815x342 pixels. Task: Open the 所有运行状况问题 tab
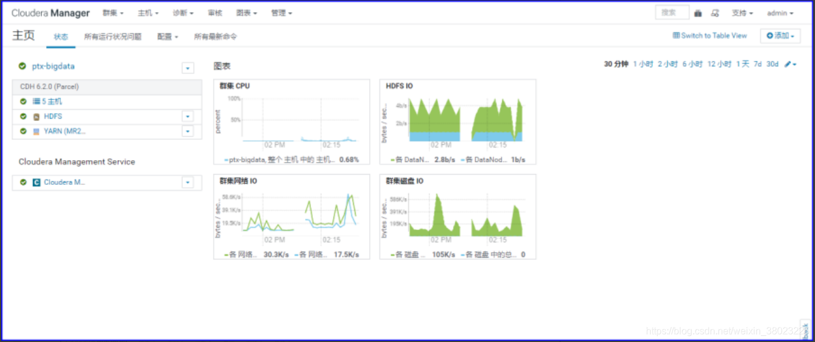pyautogui.click(x=112, y=36)
